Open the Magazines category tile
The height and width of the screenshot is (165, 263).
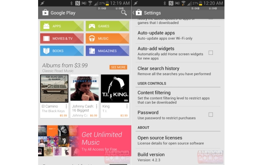pos(107,51)
